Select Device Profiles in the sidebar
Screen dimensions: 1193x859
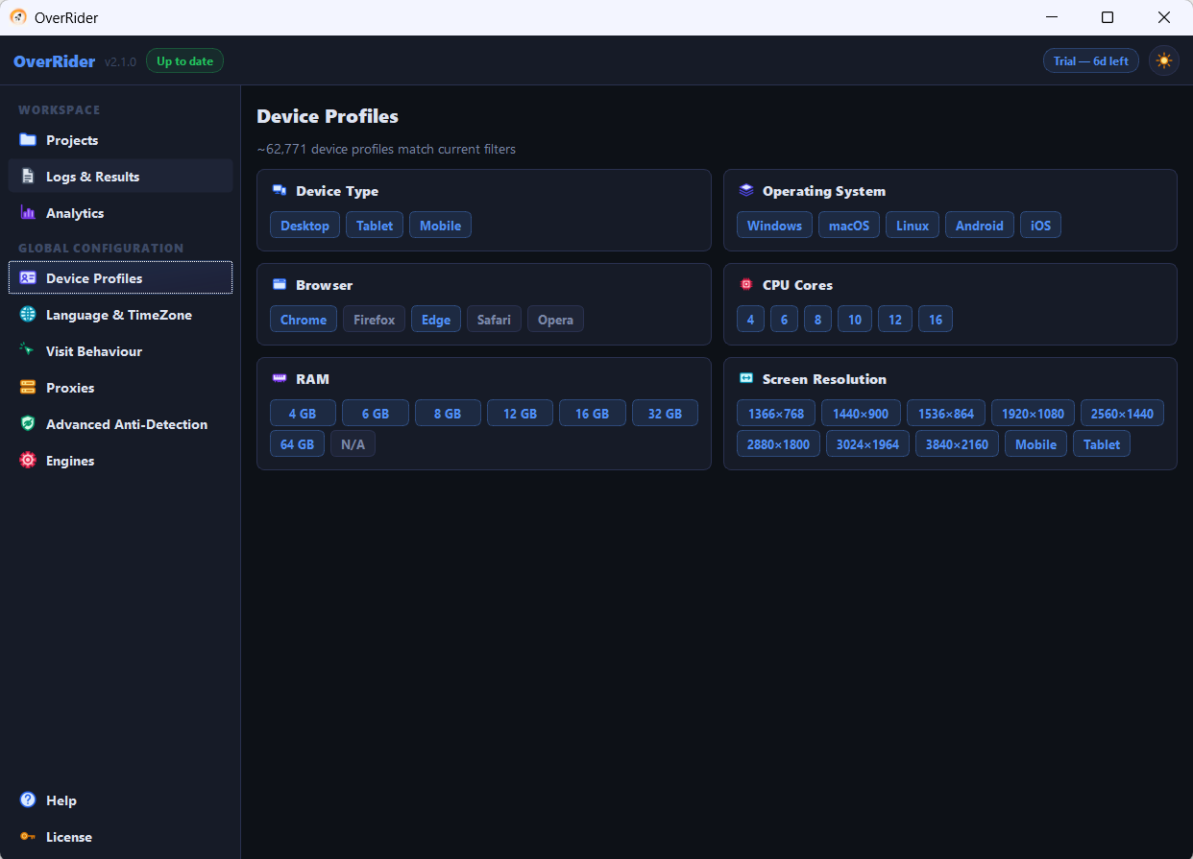tap(120, 278)
